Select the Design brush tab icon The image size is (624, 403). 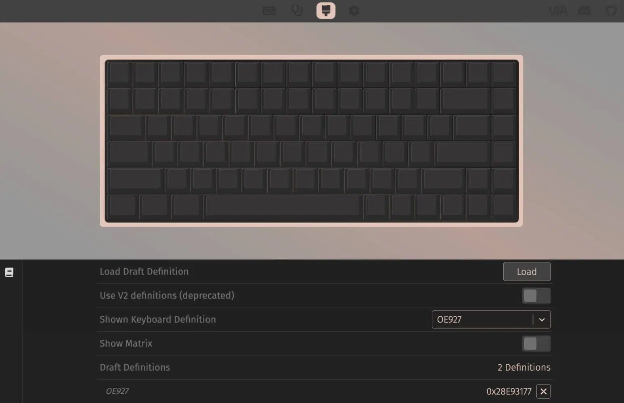(326, 10)
